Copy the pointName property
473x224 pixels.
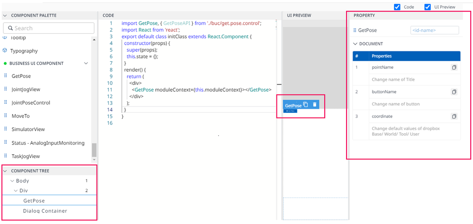tap(454, 67)
